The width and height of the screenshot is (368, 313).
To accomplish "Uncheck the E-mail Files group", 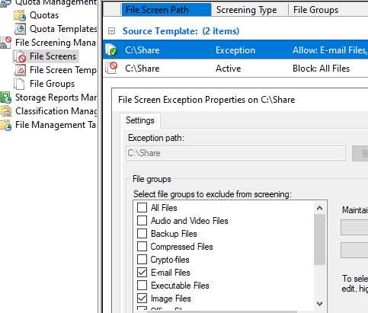I will point(142,273).
